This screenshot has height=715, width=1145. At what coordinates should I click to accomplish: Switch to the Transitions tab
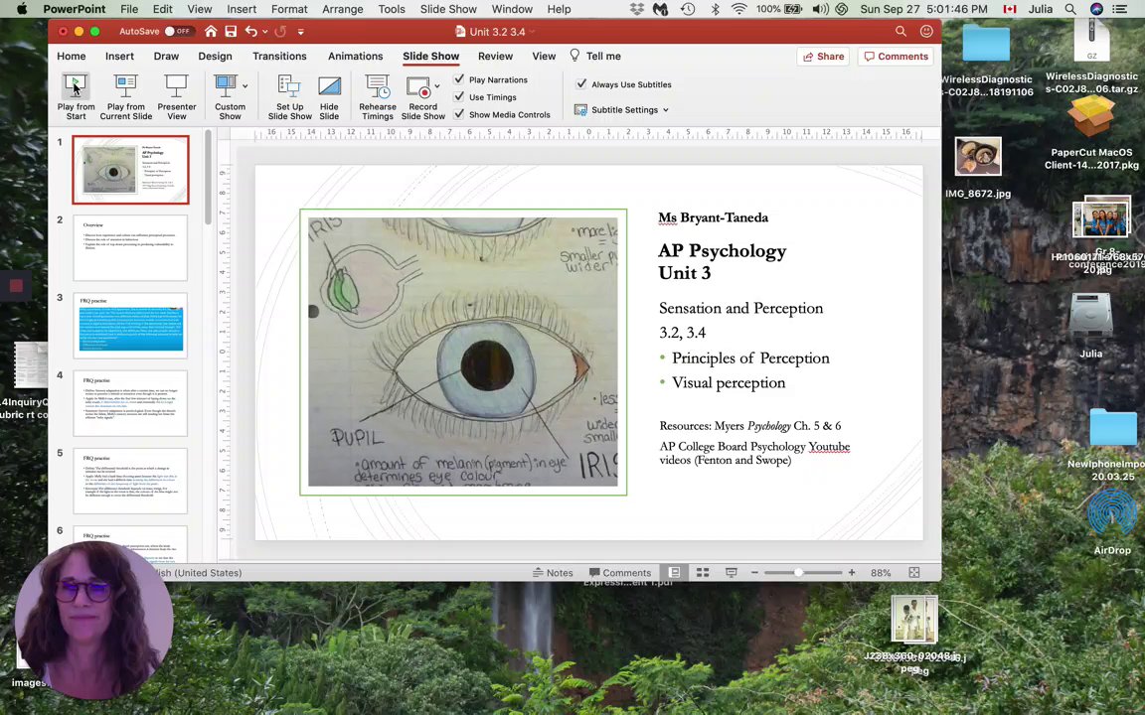tap(279, 57)
